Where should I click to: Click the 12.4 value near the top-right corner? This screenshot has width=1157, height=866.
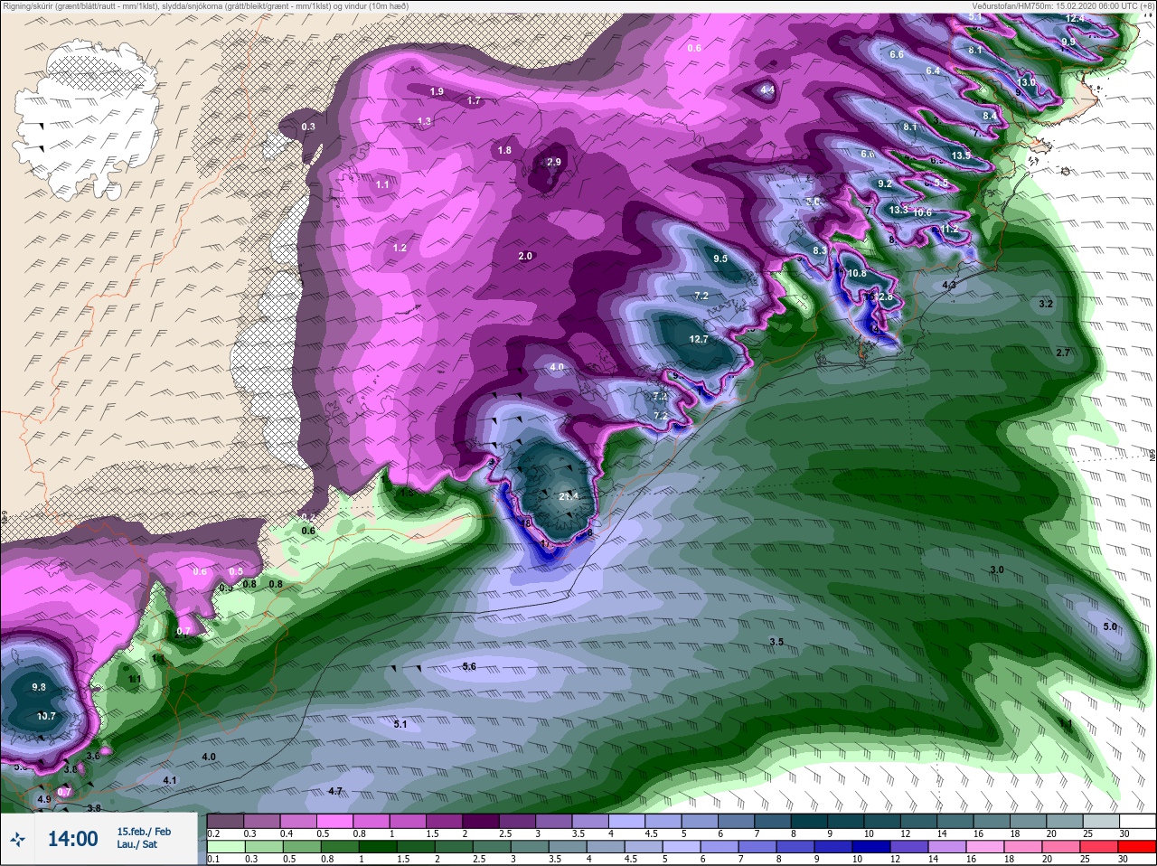(x=1075, y=18)
